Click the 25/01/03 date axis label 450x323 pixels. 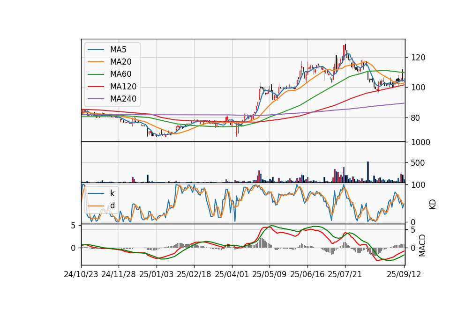click(157, 274)
